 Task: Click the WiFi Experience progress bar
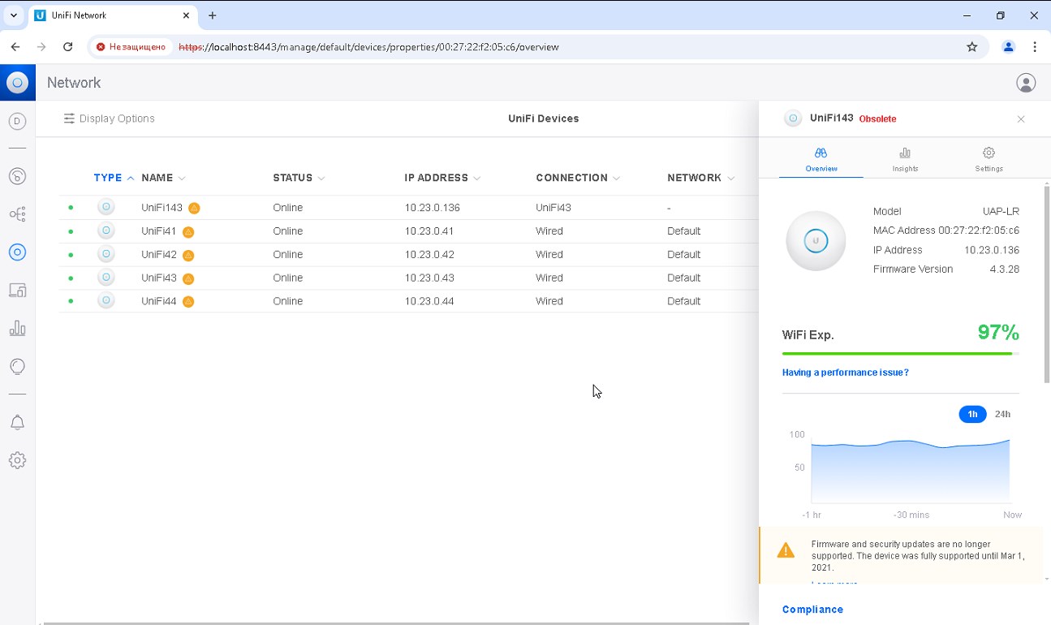point(901,354)
